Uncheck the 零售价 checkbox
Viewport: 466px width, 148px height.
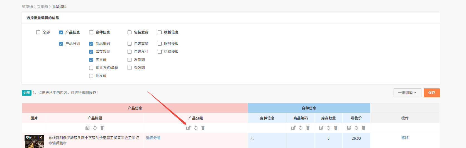point(91,60)
